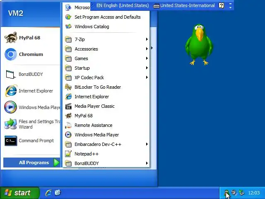Select Notepad++ menu entry text
The image size is (265, 199).
pyautogui.click(x=87, y=154)
